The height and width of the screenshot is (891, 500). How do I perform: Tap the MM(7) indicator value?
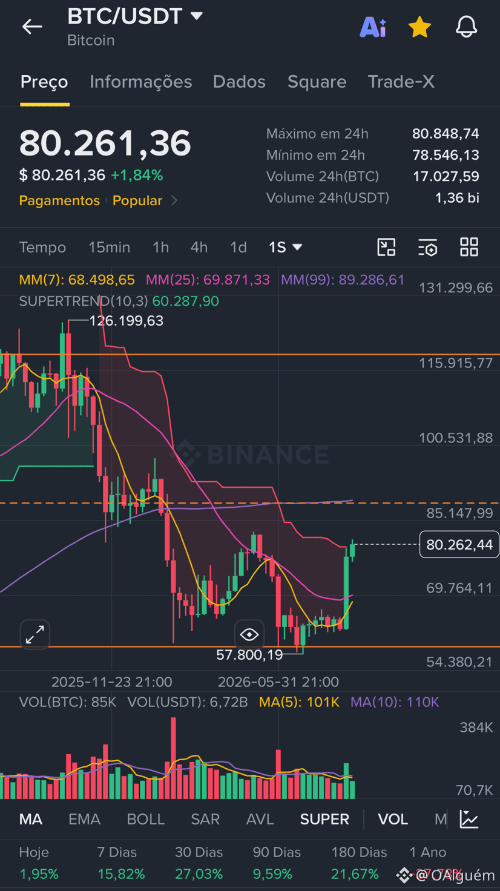click(x=77, y=280)
